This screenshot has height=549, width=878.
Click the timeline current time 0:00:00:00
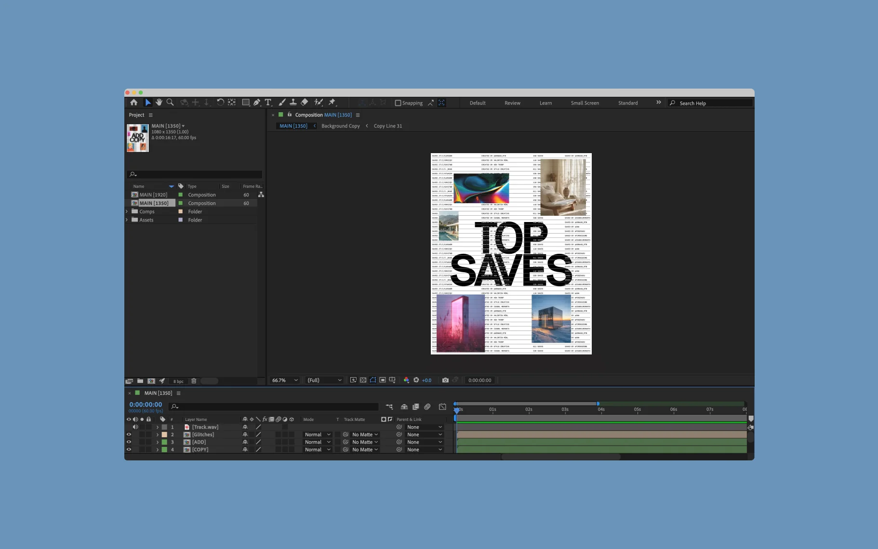[x=146, y=405]
